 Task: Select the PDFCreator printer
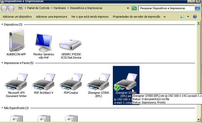point(71,83)
